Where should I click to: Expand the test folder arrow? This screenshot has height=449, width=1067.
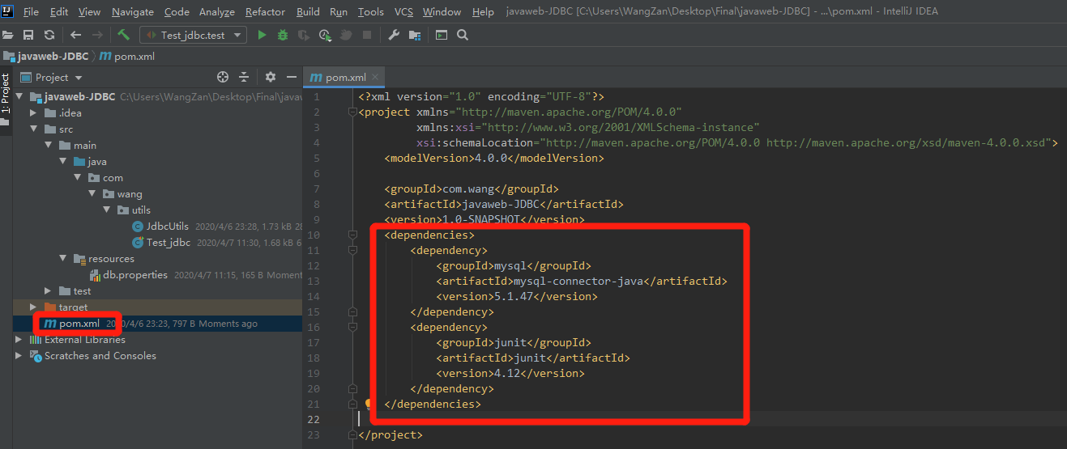point(49,290)
